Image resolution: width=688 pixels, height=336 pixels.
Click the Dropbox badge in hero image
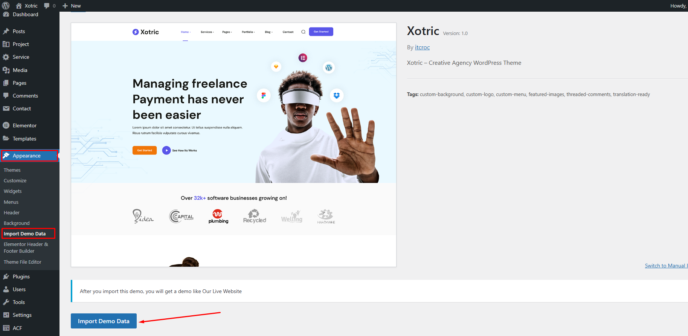(x=337, y=95)
